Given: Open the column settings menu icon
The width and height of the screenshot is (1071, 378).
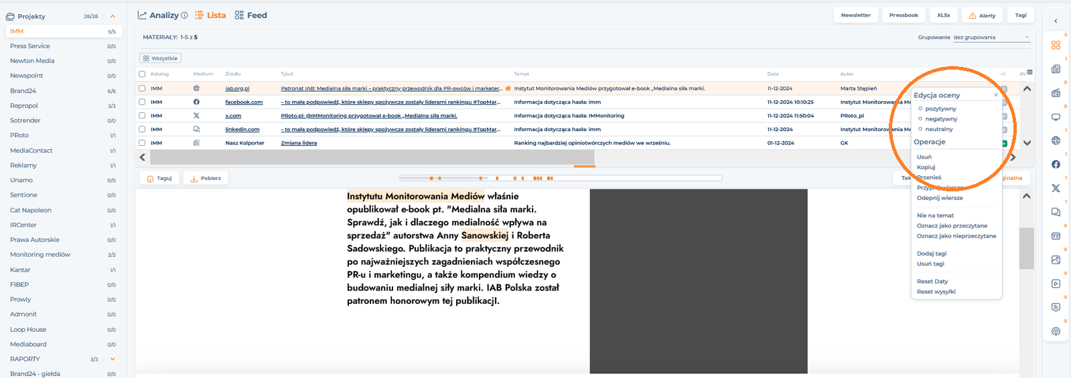Looking at the screenshot, I should (1029, 72).
